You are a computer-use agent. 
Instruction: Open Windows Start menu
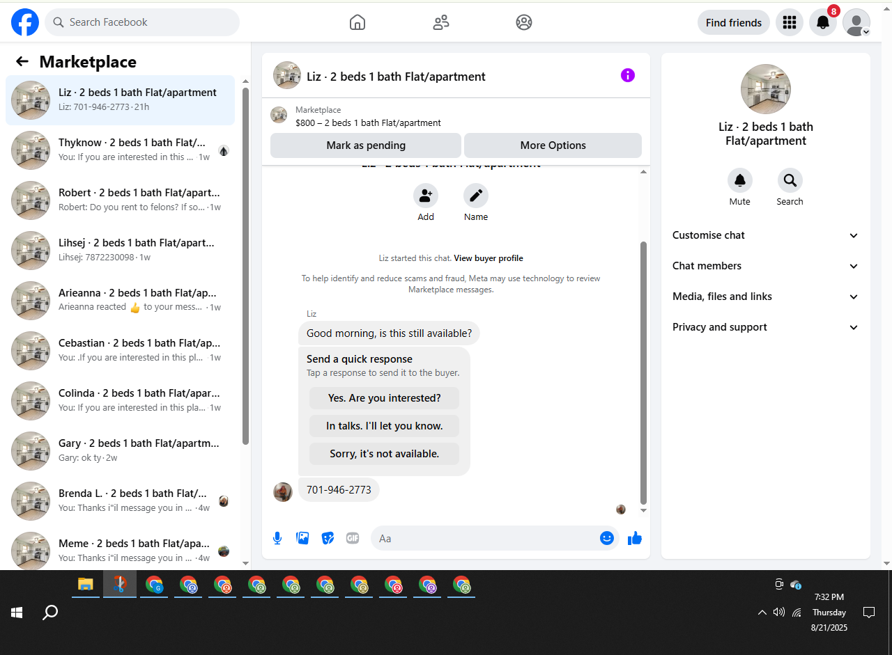(17, 613)
